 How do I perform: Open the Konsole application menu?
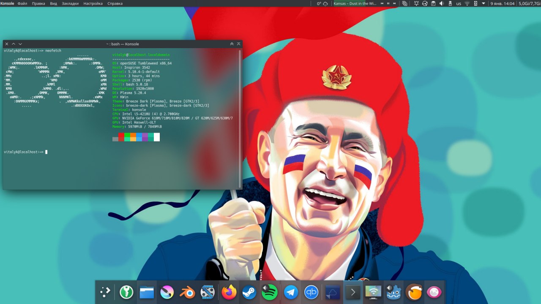tap(7, 3)
